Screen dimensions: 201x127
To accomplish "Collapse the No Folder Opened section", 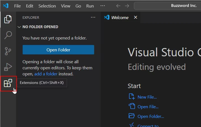I will point(19,27).
